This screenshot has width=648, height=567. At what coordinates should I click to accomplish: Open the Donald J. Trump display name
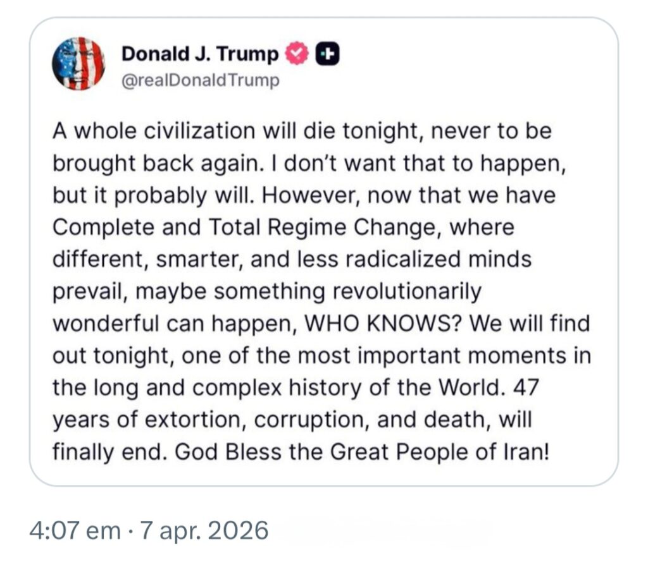pos(199,55)
